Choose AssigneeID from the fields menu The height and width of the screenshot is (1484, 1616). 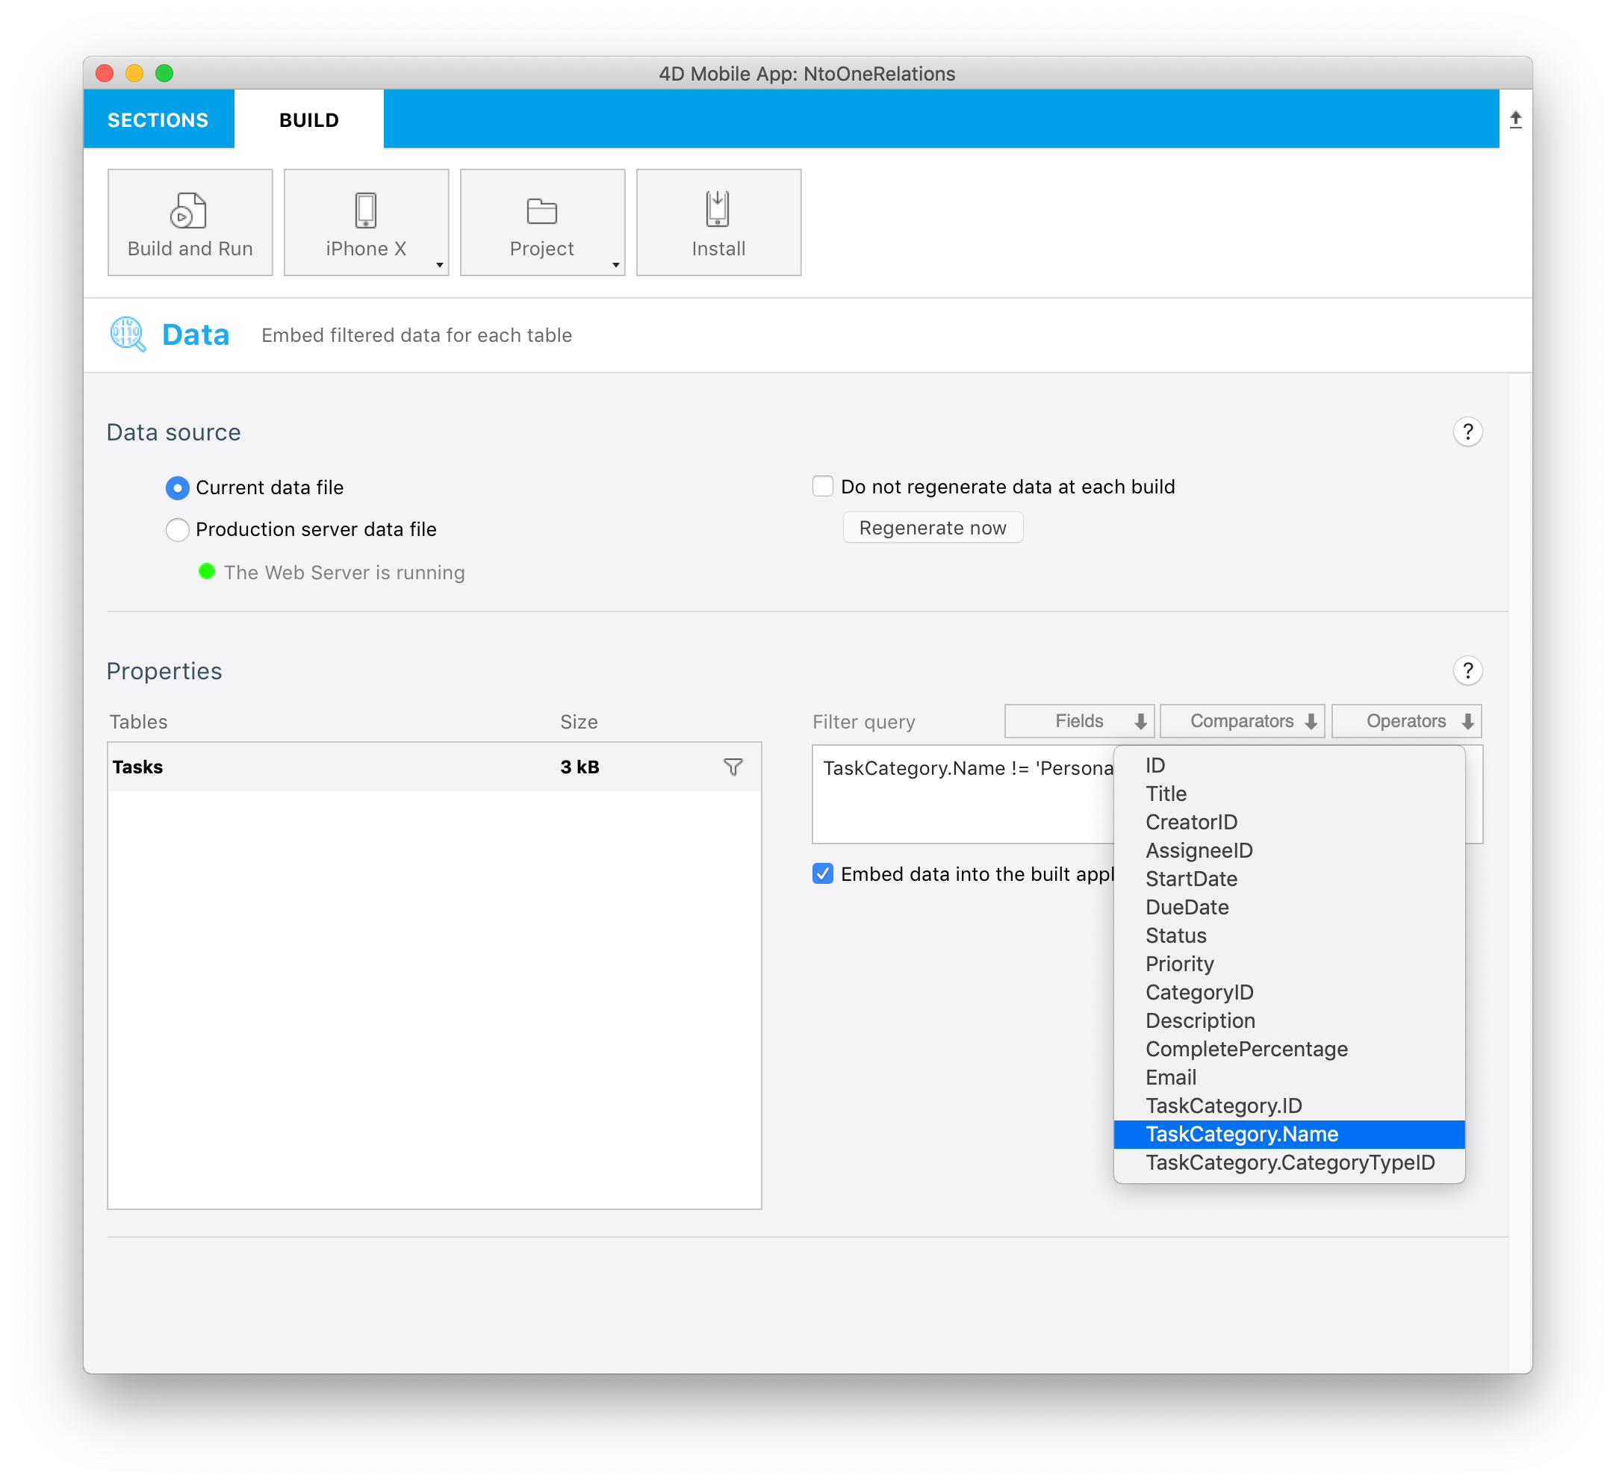coord(1289,850)
